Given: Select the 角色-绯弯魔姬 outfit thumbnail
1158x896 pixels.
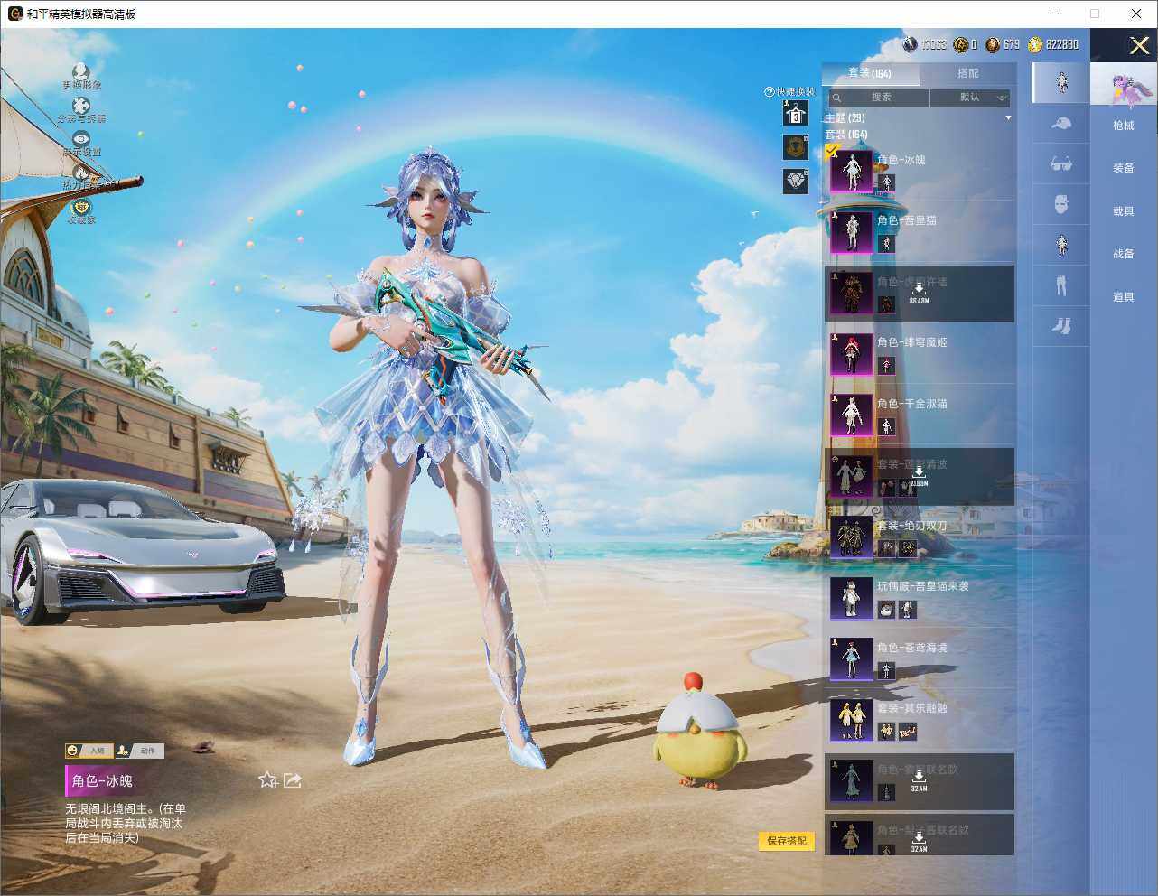Looking at the screenshot, I should tap(851, 355).
